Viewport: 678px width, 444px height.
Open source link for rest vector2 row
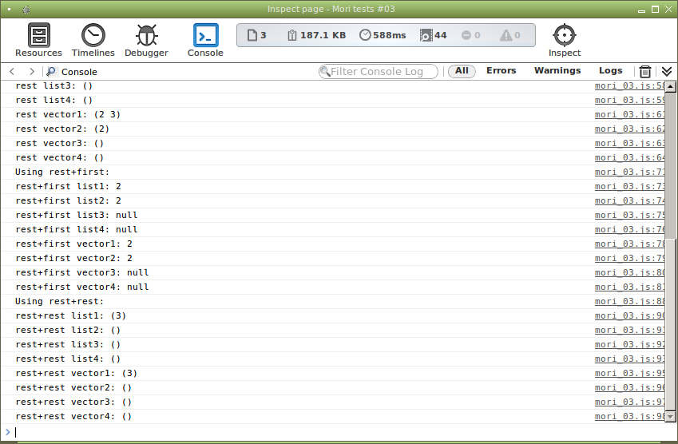click(629, 129)
